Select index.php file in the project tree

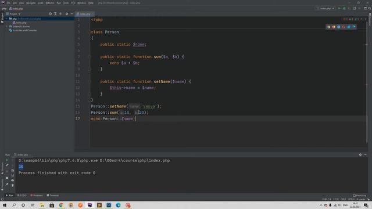point(20,23)
